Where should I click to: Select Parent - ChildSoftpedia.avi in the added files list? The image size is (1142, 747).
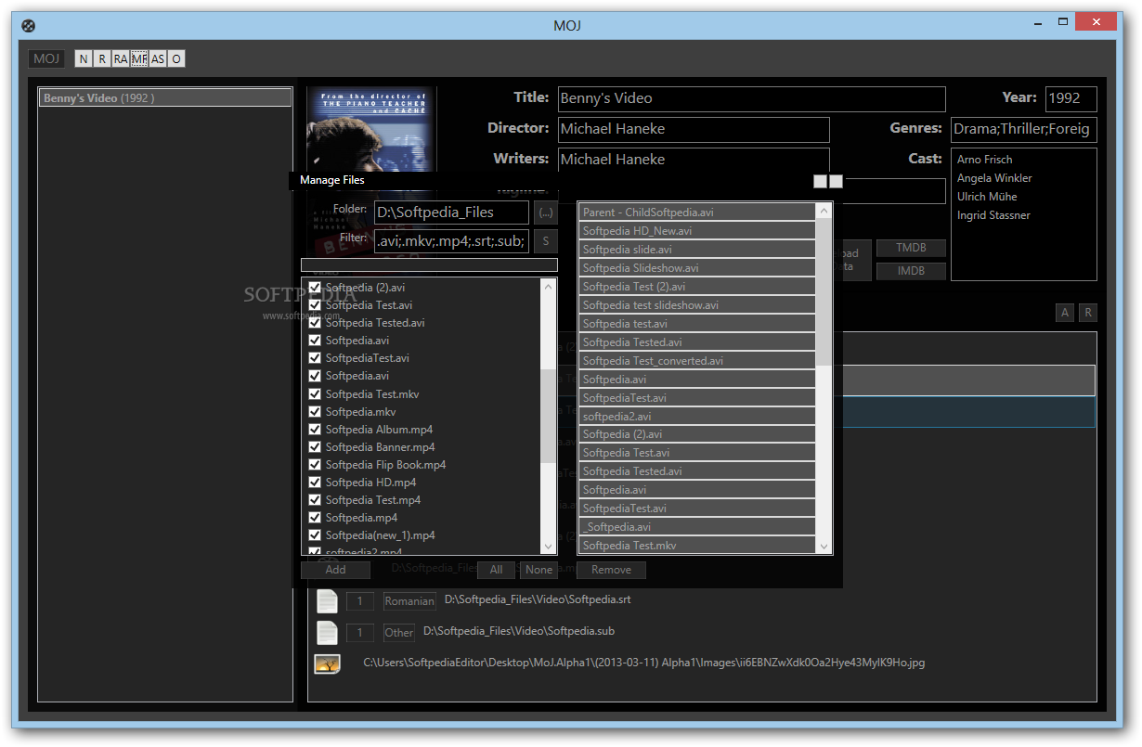(x=697, y=213)
